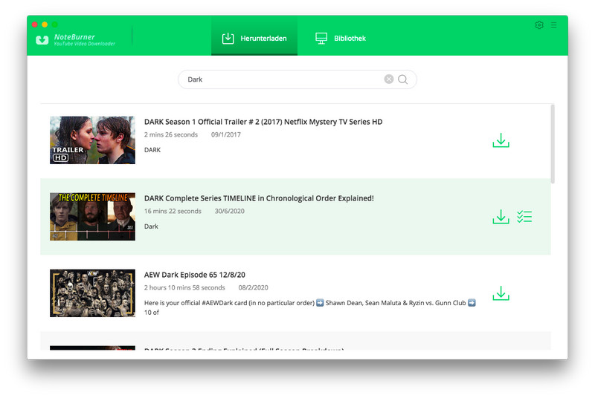595x398 pixels.
Task: Open the DARK Season 1 trailer thumbnail
Action: click(92, 140)
